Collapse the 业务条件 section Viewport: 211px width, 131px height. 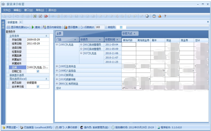46,36
